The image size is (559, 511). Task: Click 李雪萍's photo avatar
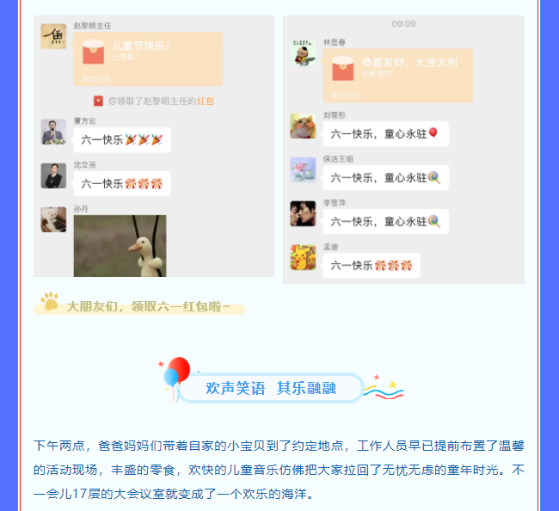coord(303,213)
